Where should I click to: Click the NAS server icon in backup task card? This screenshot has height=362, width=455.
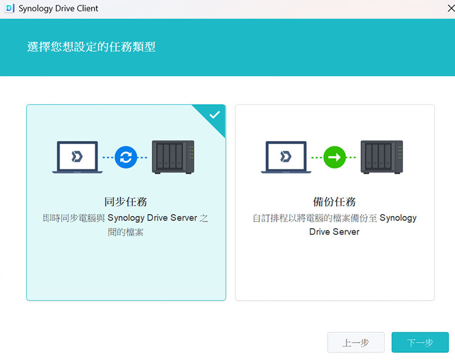point(382,157)
